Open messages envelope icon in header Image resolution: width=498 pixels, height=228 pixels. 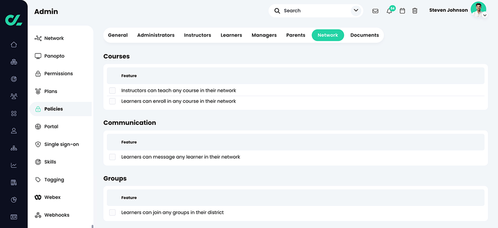pos(375,11)
